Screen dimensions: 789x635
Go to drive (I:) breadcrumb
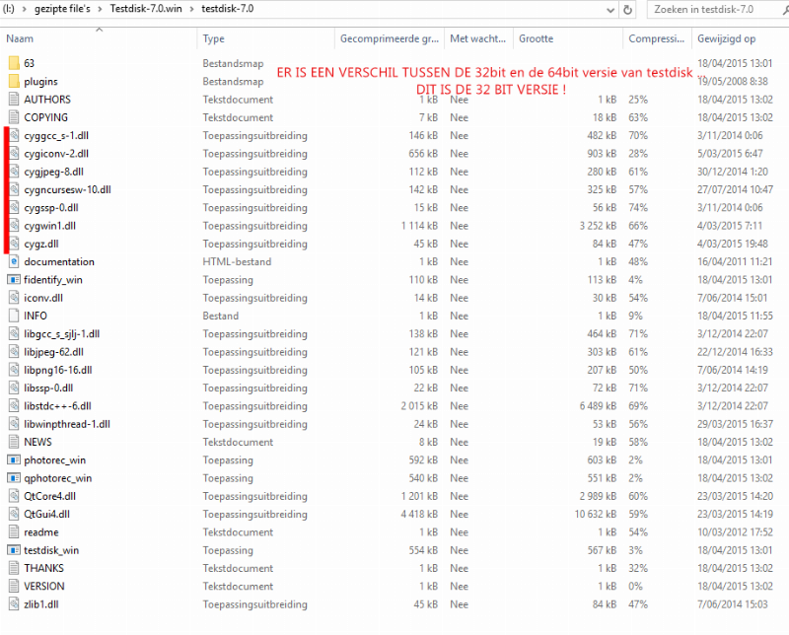[9, 9]
